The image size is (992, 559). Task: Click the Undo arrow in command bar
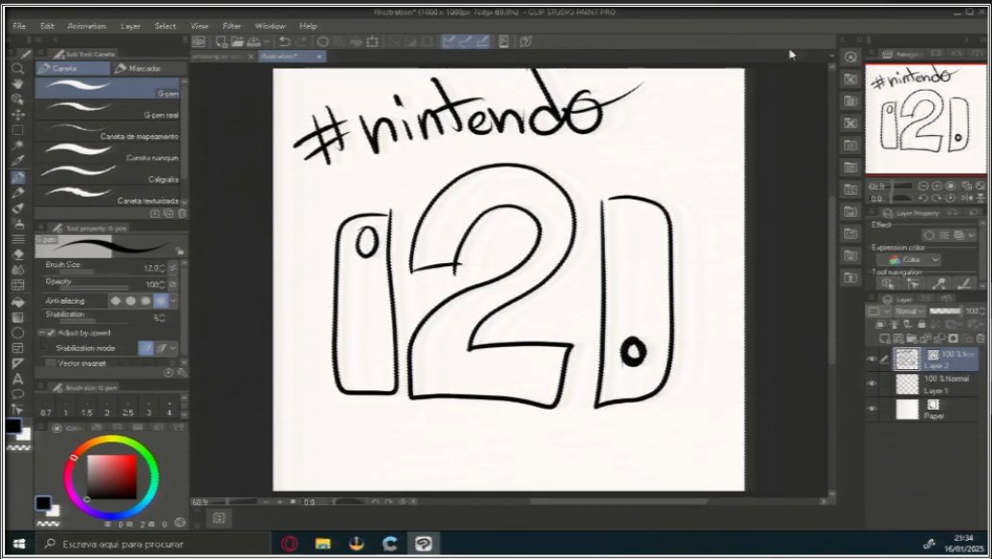285,41
